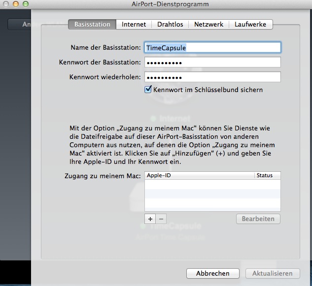Click the Status column header

pyautogui.click(x=267, y=176)
